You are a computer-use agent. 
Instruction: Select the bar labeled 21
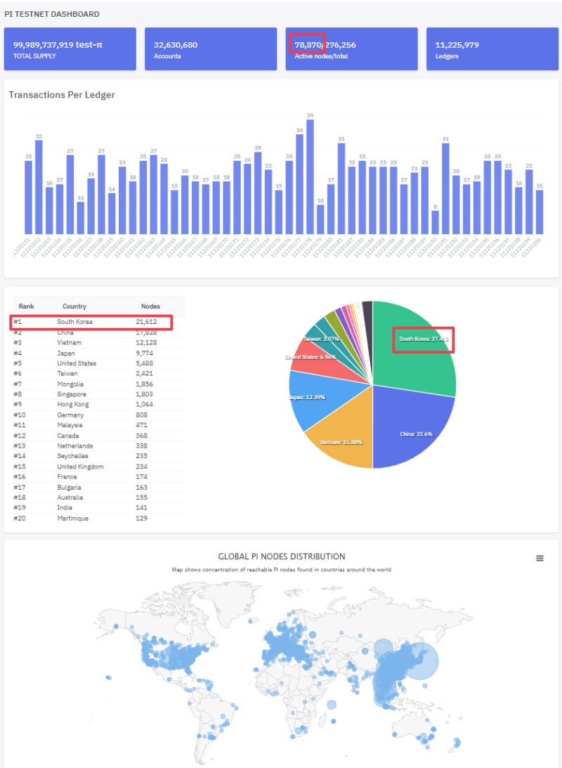pos(414,203)
